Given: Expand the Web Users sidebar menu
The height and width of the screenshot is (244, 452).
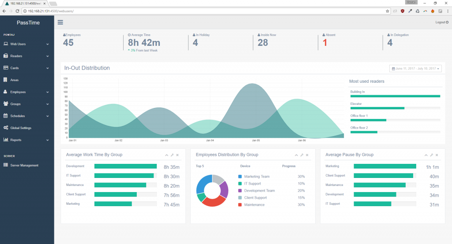Looking at the screenshot, I should tap(26, 44).
